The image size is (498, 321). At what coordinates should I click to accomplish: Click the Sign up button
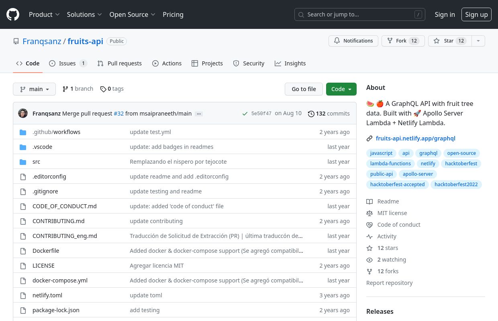(476, 14)
